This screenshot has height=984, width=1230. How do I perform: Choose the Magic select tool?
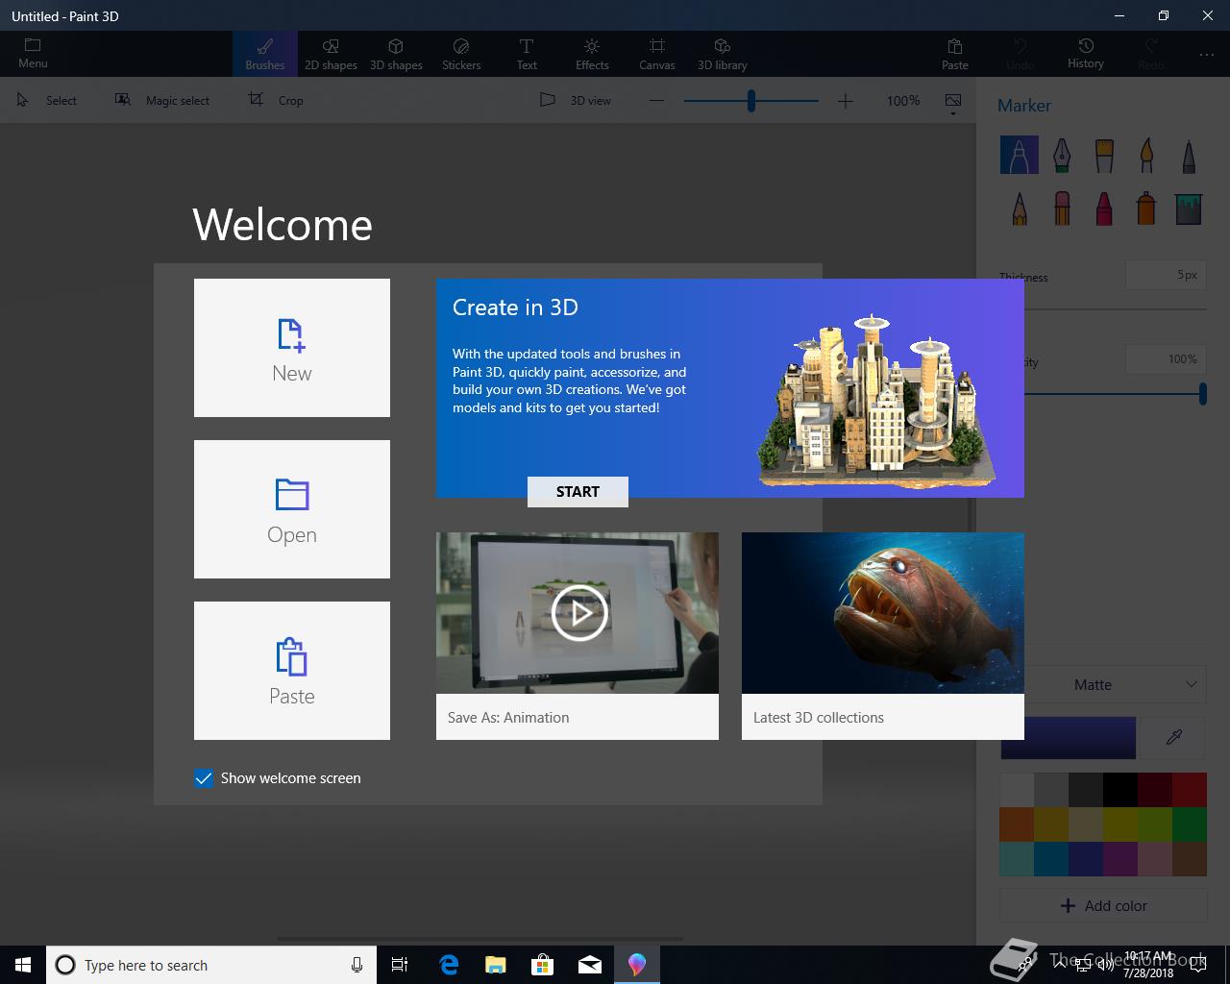(x=162, y=100)
